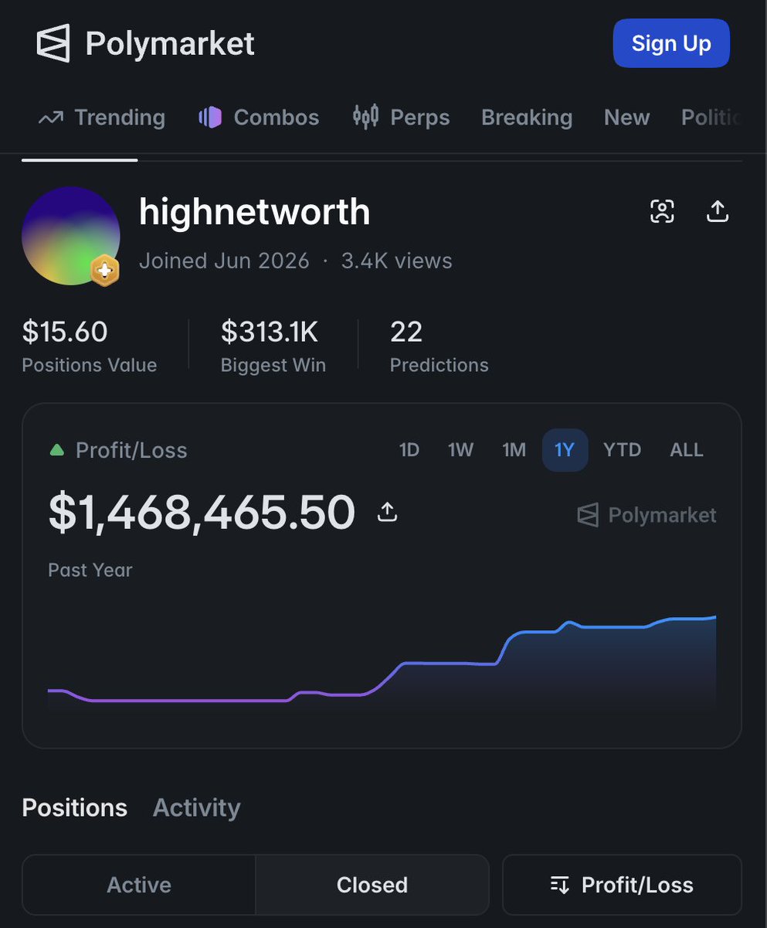Click the green Profit/Loss triangle indicator
The image size is (767, 928).
coord(56,449)
